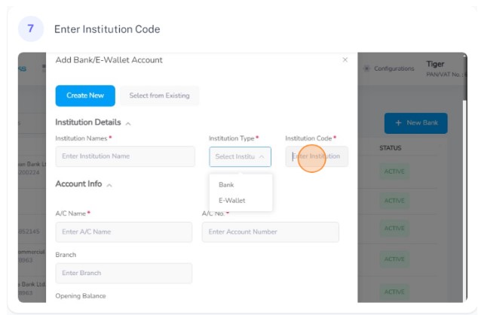
Task: Click the Account Number input field
Action: (x=271, y=232)
